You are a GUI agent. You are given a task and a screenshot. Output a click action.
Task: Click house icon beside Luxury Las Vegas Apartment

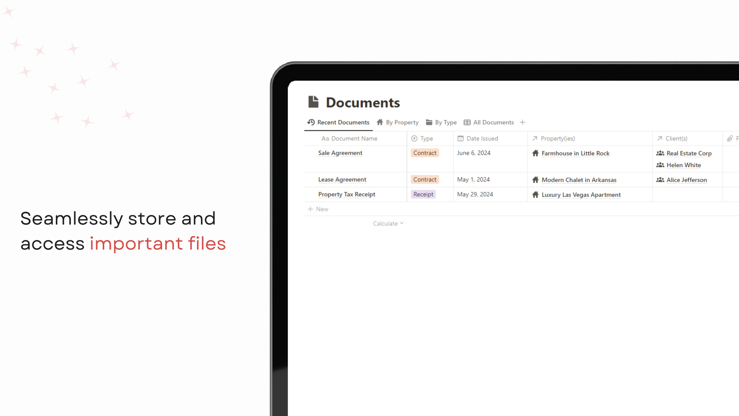(535, 195)
